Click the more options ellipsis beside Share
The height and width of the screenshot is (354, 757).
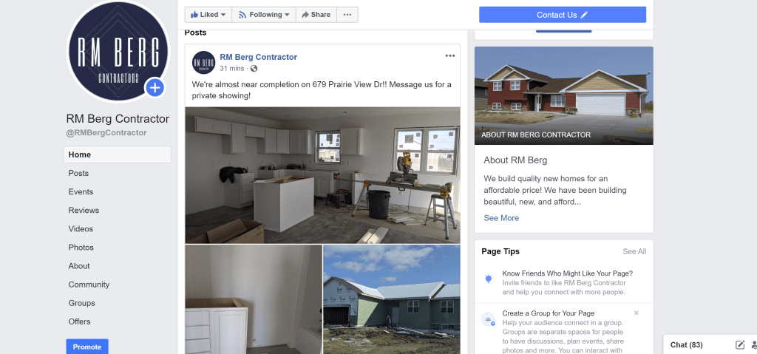point(347,15)
